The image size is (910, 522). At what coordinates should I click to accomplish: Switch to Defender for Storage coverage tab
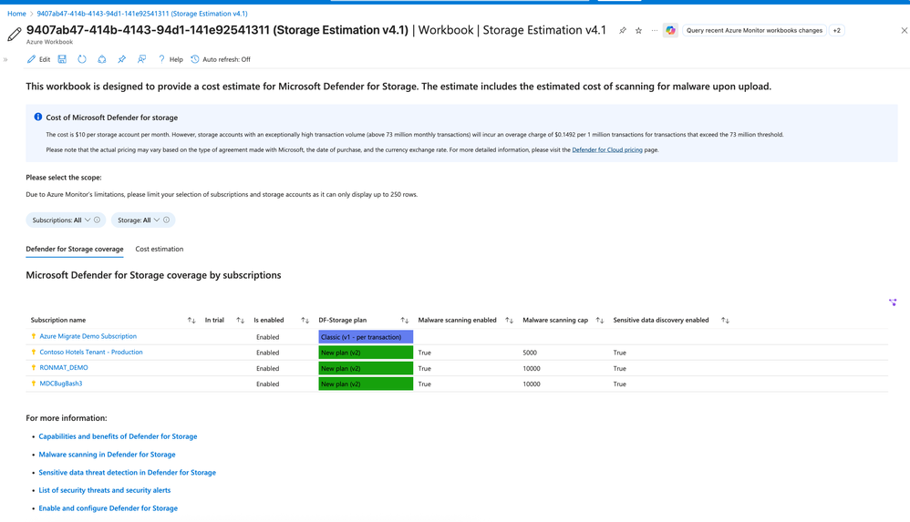click(x=74, y=249)
